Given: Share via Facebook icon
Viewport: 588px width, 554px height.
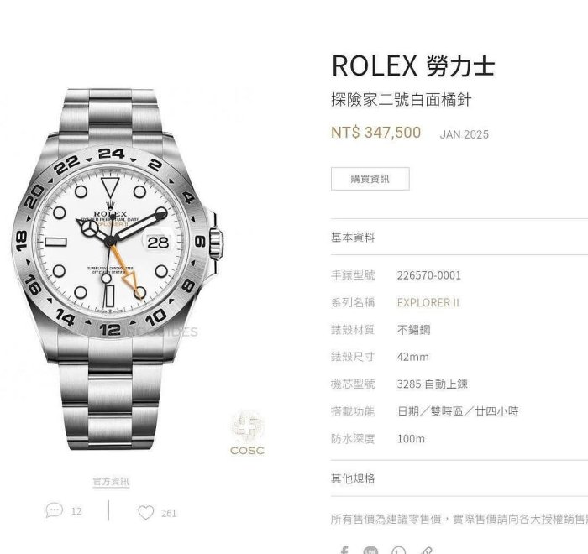Looking at the screenshot, I should tap(344, 551).
